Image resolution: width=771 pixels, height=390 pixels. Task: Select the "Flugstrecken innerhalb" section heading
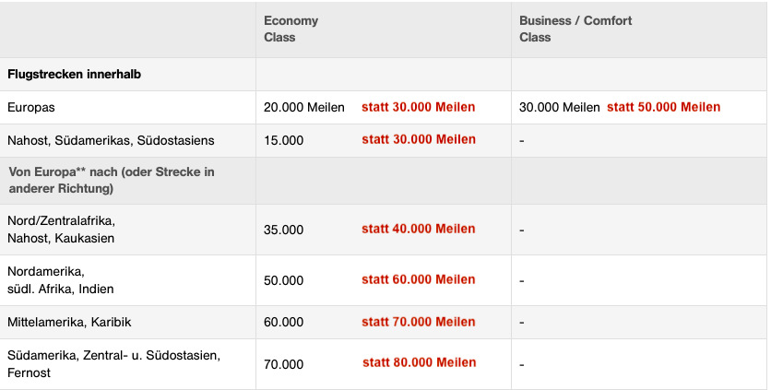(x=74, y=74)
